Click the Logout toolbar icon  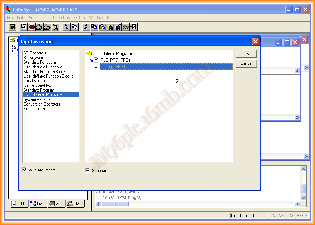(47, 27)
